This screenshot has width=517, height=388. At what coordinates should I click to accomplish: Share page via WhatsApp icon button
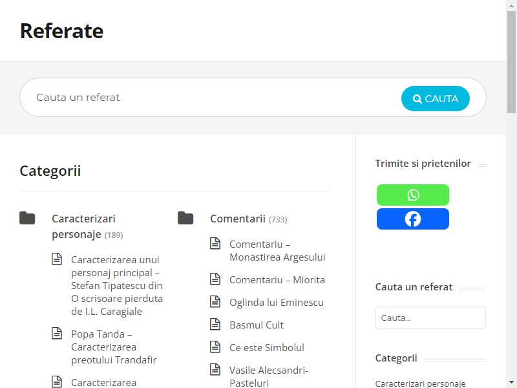[412, 195]
